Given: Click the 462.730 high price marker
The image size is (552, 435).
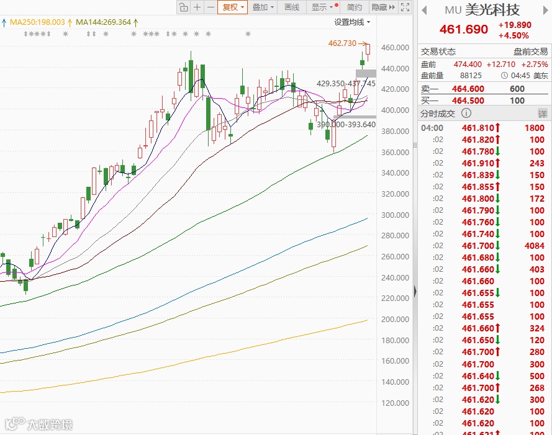Looking at the screenshot, I should coord(342,43).
